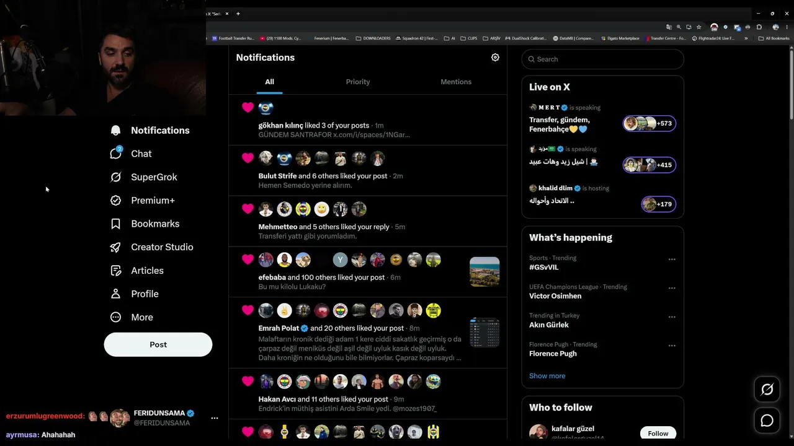794x446 pixels.
Task: Open the landscape thumbnail on efebaba notification
Action: pos(484,272)
